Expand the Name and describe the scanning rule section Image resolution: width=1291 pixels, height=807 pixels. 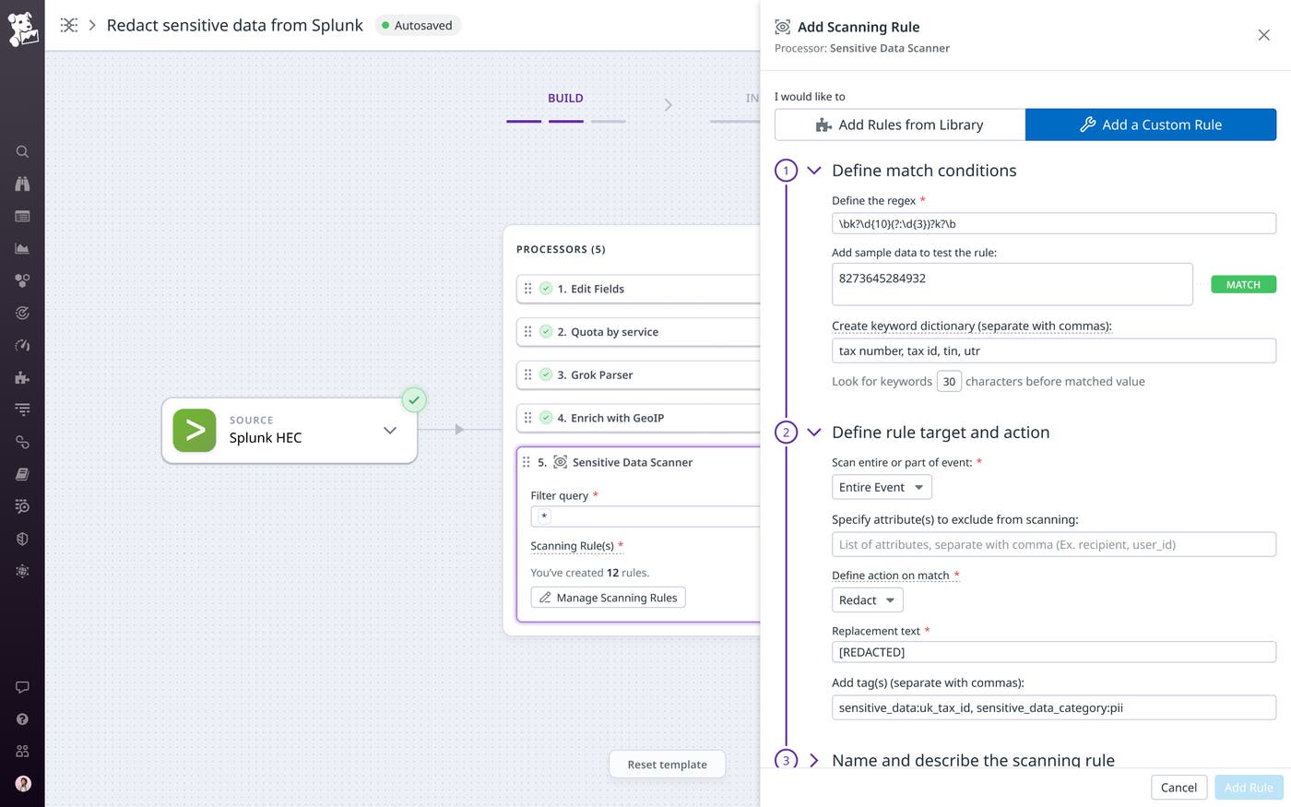pos(813,760)
